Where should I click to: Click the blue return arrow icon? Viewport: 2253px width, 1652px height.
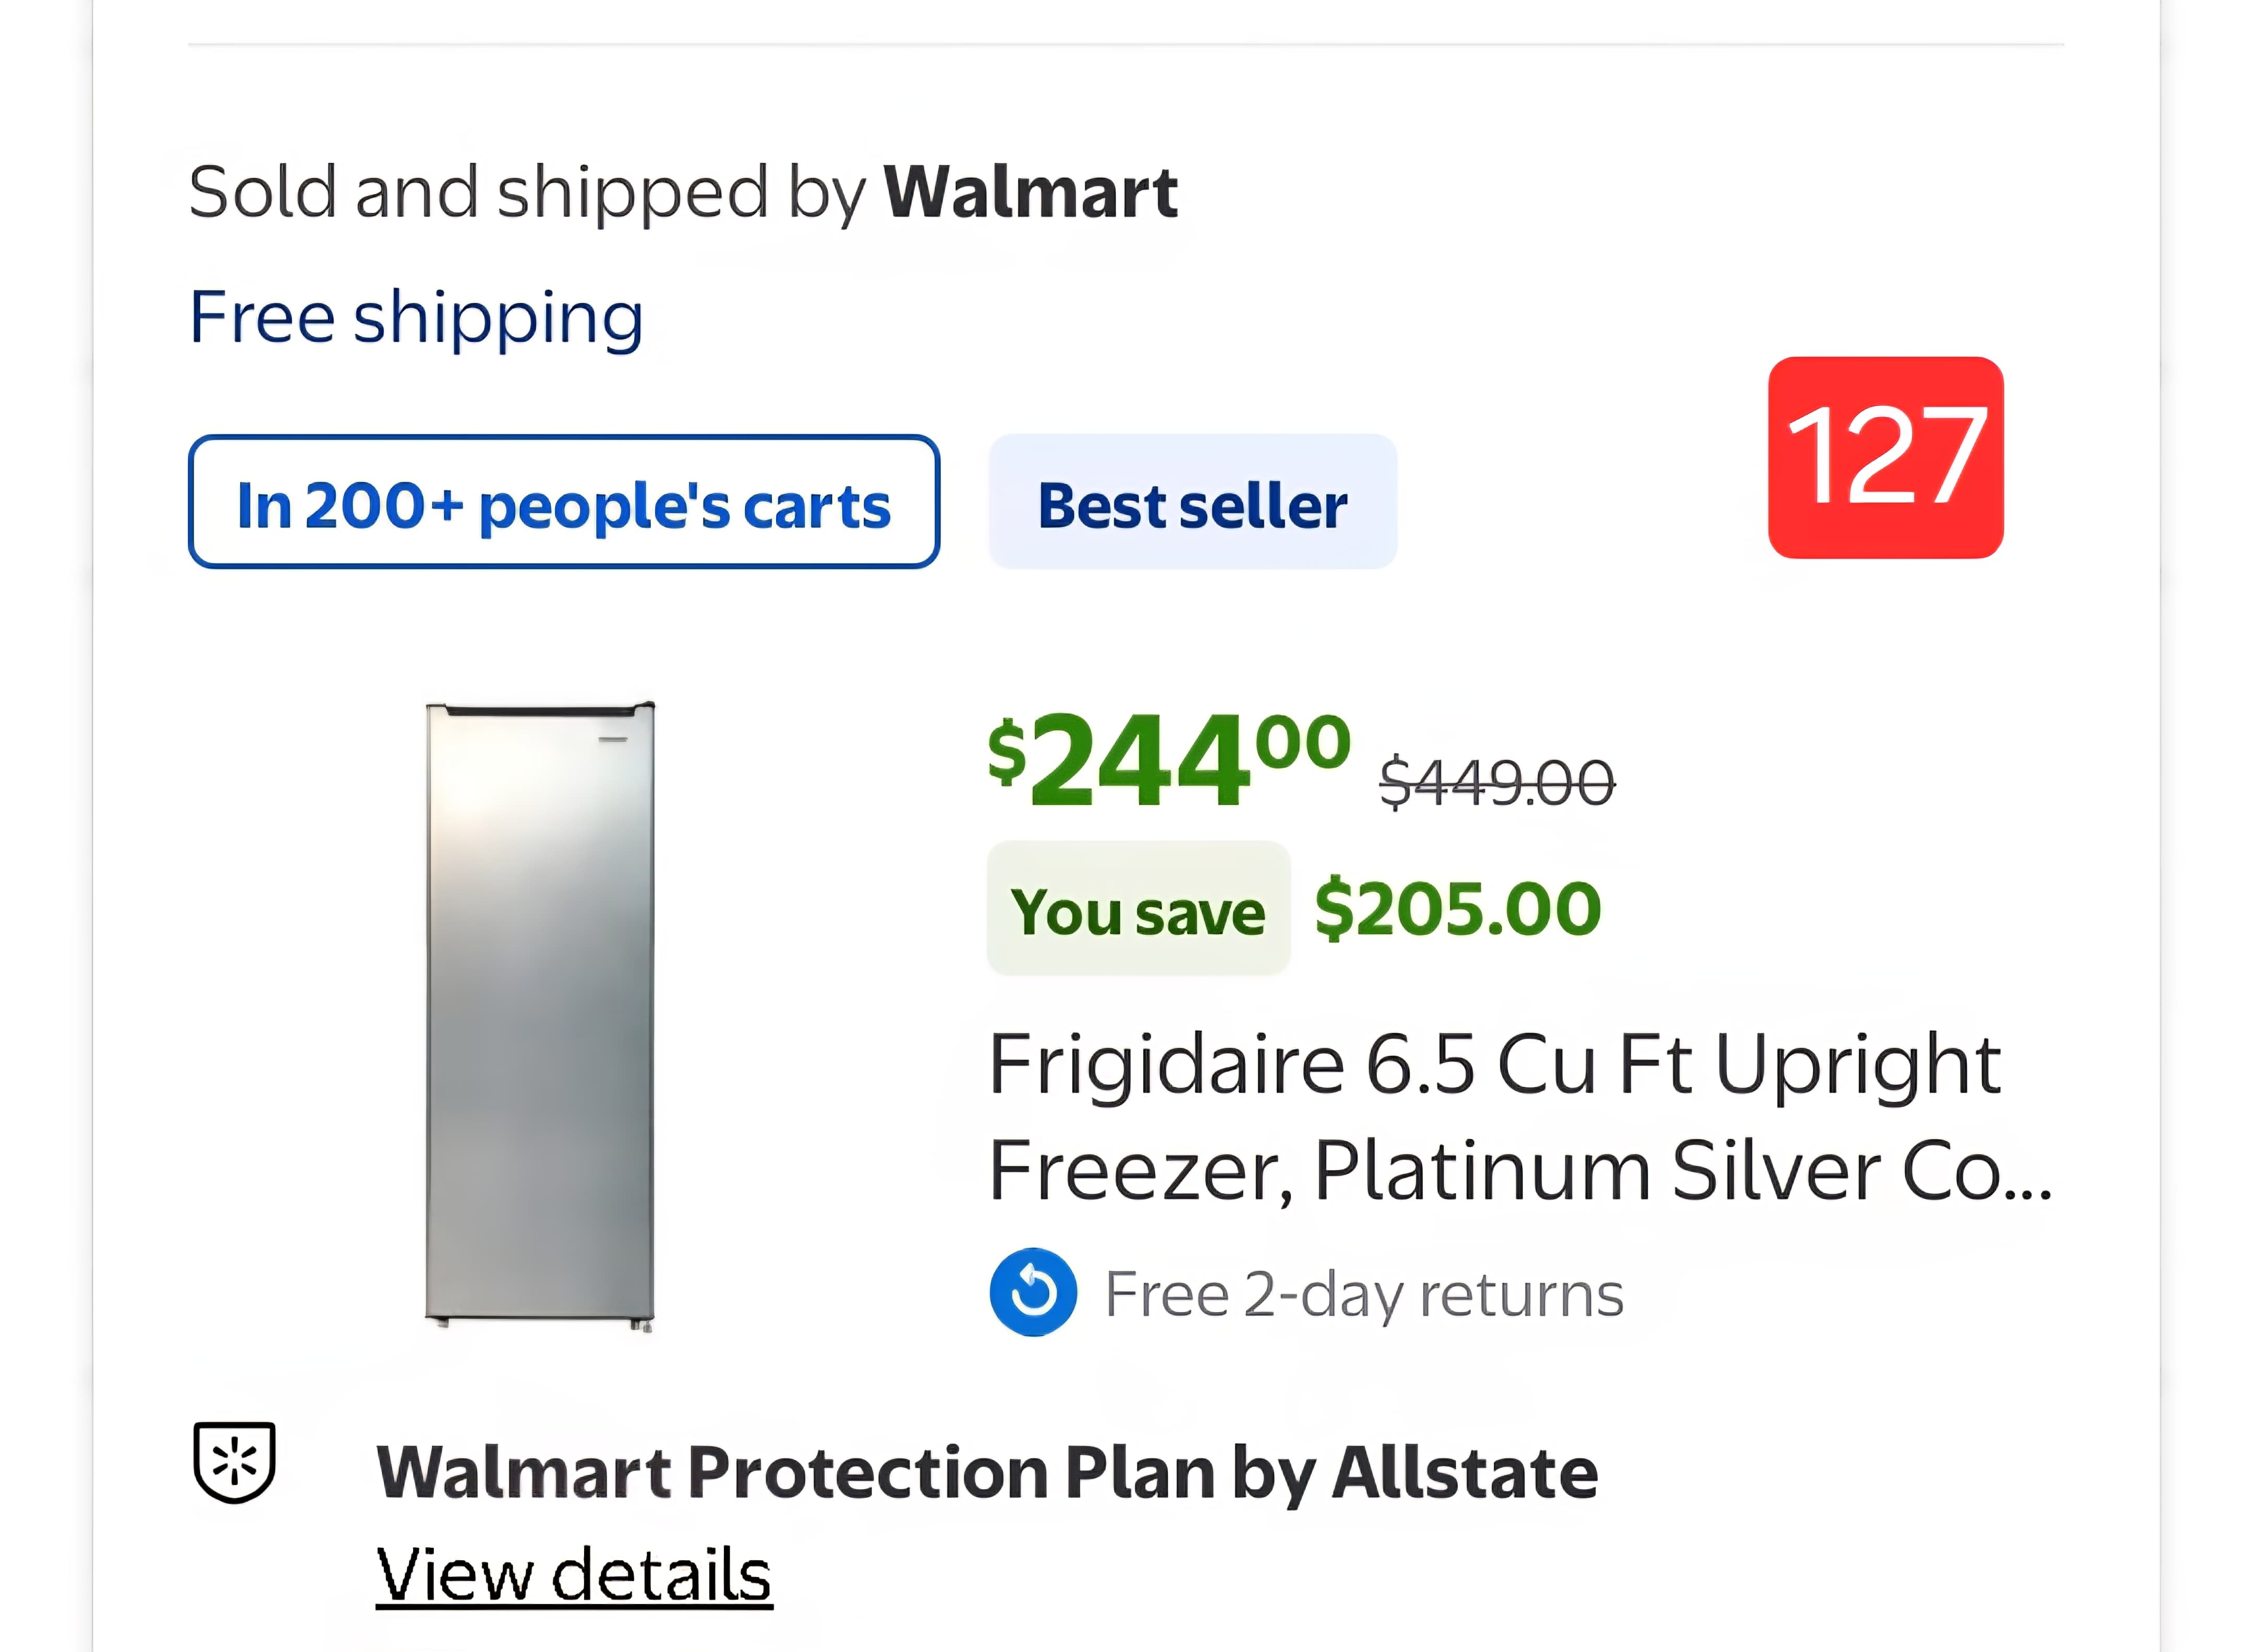click(x=1032, y=1292)
